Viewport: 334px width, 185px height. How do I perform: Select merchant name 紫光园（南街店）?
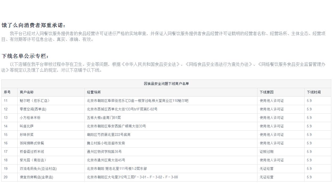33,160
